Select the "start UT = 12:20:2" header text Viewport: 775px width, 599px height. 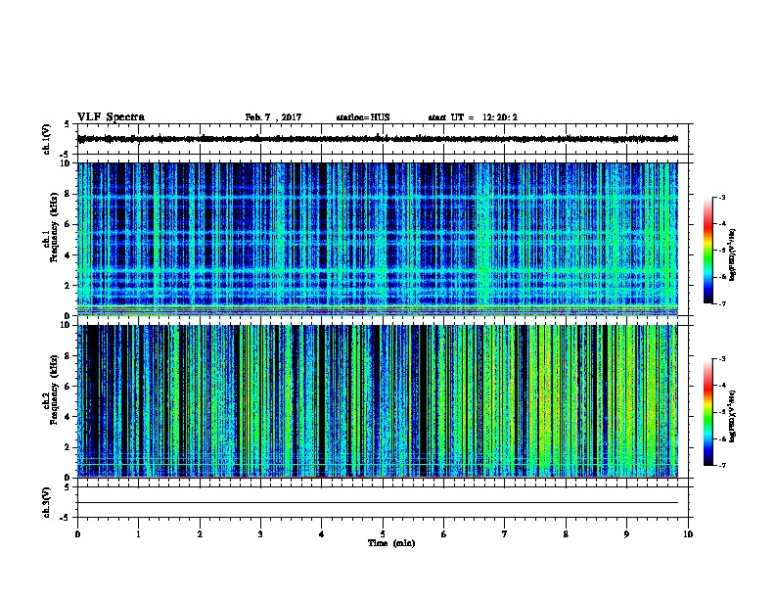pyautogui.click(x=473, y=117)
